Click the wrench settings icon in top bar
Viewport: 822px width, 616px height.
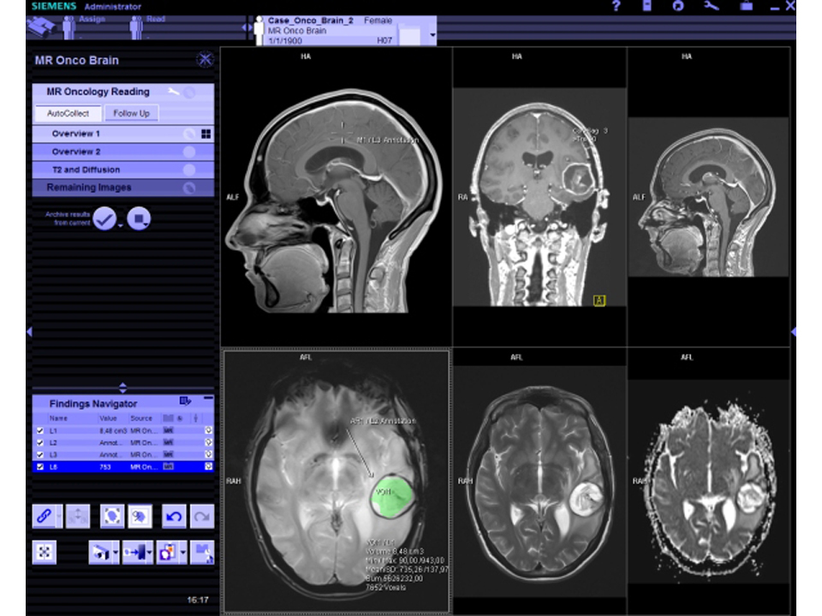711,6
